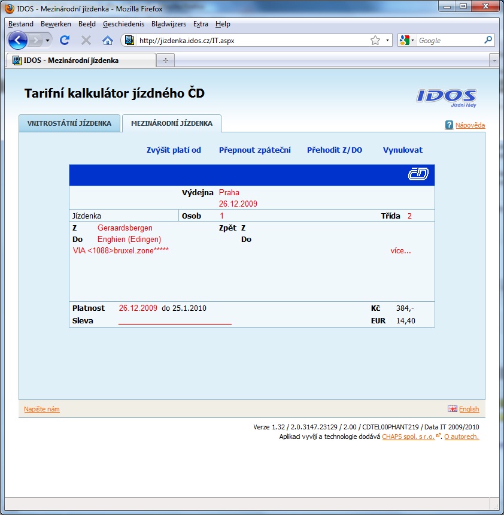Click the EUR price 14,40

pos(406,321)
